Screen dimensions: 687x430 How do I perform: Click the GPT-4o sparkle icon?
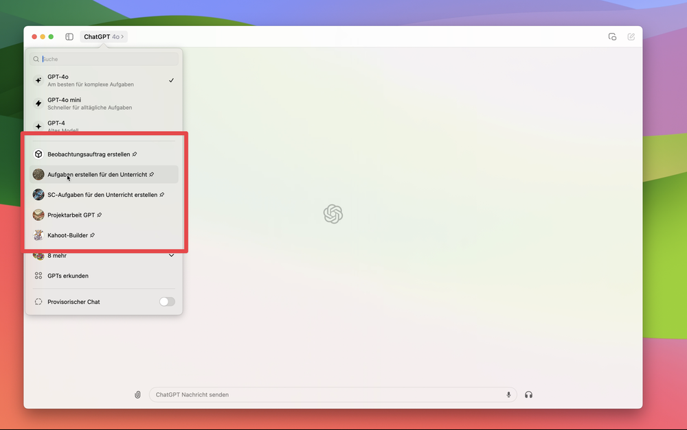[38, 80]
